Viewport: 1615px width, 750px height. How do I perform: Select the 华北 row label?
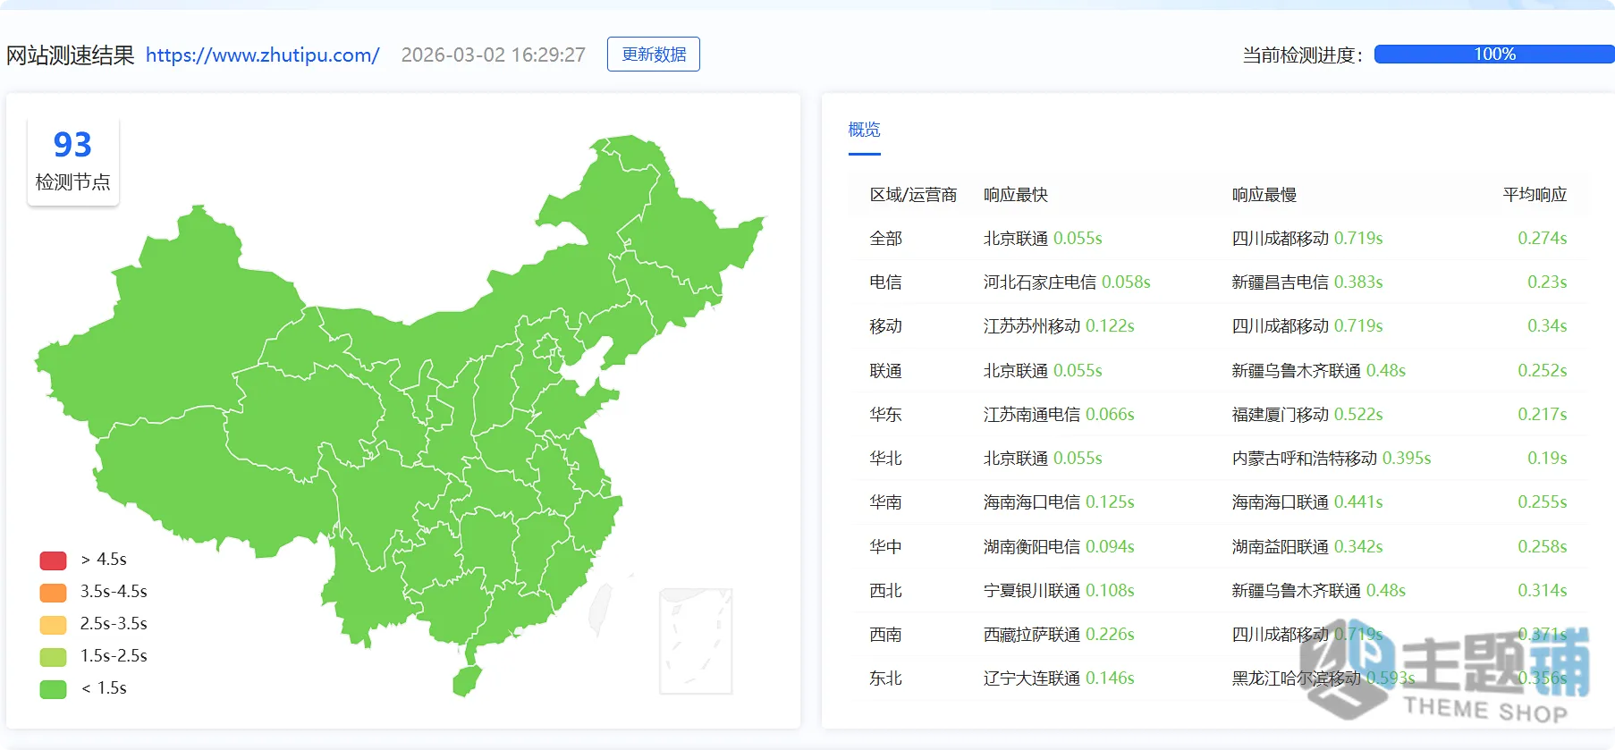885,458
